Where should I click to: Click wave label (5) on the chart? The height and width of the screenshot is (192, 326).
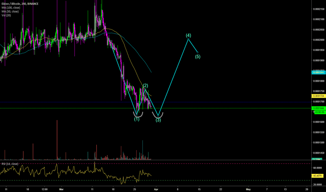click(198, 57)
